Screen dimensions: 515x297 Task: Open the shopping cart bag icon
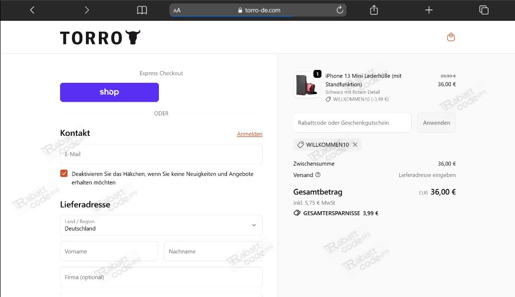[x=451, y=36]
